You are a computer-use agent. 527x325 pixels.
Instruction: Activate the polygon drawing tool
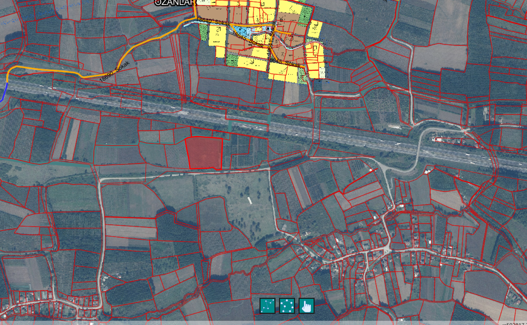tap(287, 306)
